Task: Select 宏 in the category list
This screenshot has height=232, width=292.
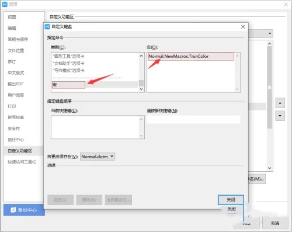Action: tap(68, 85)
